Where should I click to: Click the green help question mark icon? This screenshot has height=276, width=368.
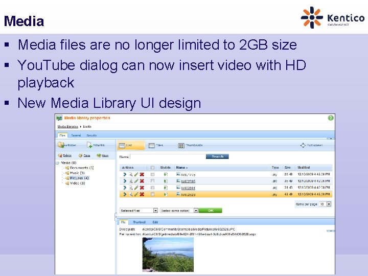point(331,118)
